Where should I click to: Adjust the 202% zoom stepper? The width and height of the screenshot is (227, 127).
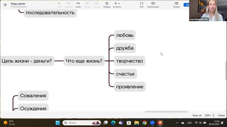[x=214, y=115]
